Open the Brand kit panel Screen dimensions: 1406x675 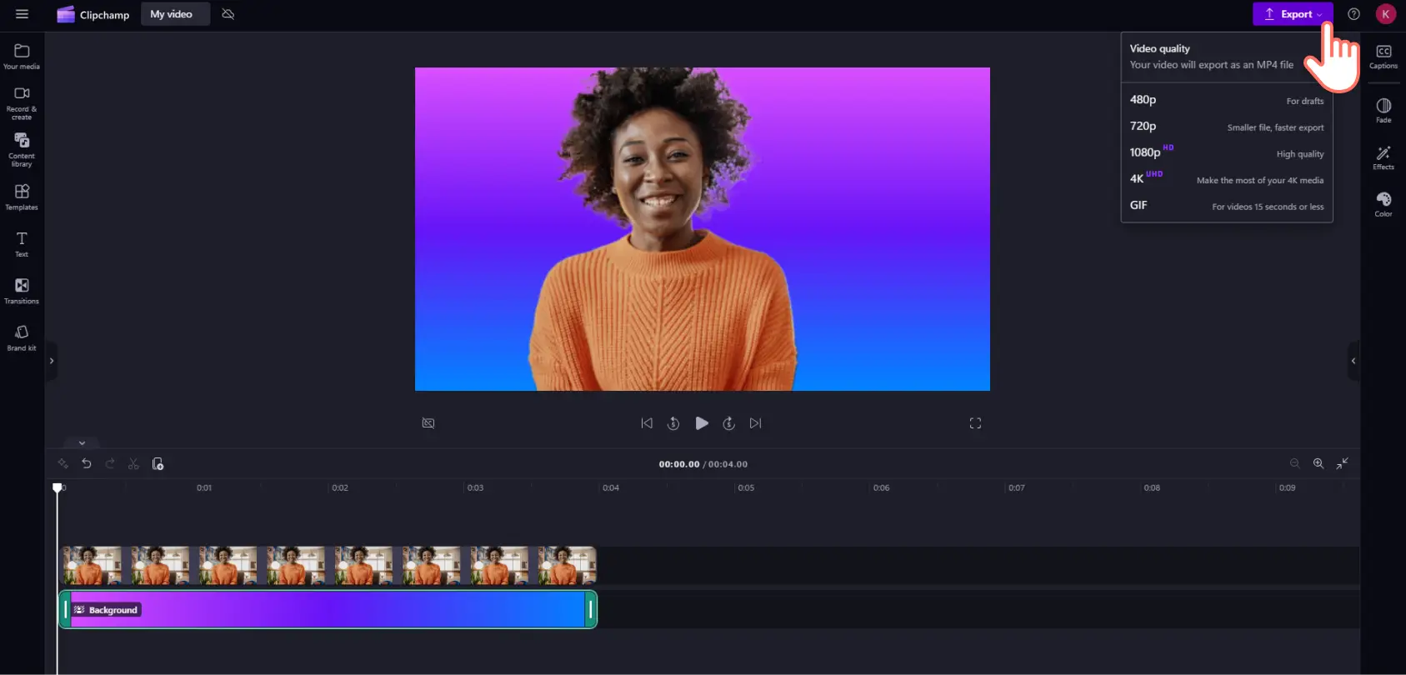pos(22,337)
